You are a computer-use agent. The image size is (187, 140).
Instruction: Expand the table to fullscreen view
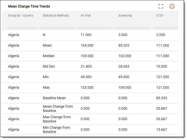161,6
